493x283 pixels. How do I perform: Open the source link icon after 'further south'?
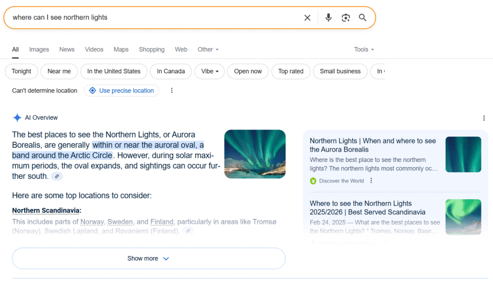pos(57,177)
